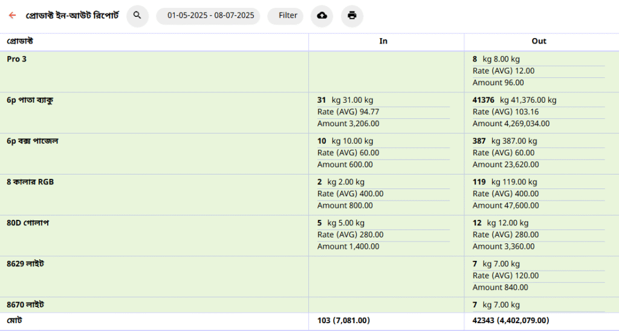619x331 pixels.
Task: Click Out quantity 119 kg 119.00 kg
Action: [x=505, y=182]
